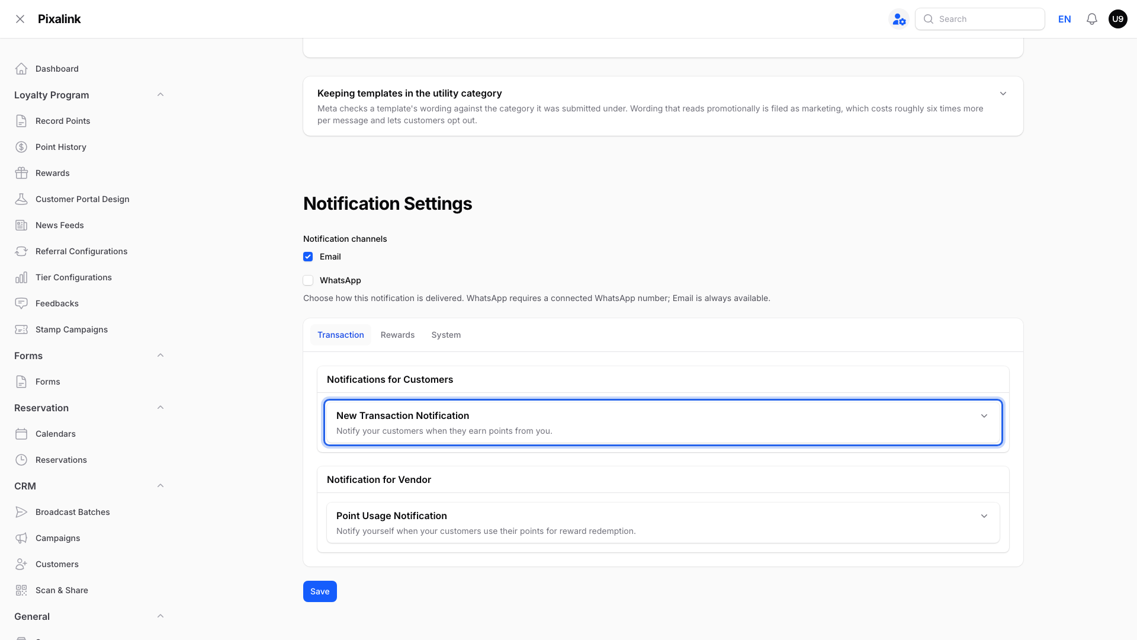Save the notification settings
This screenshot has height=640, width=1137.
coord(320,591)
